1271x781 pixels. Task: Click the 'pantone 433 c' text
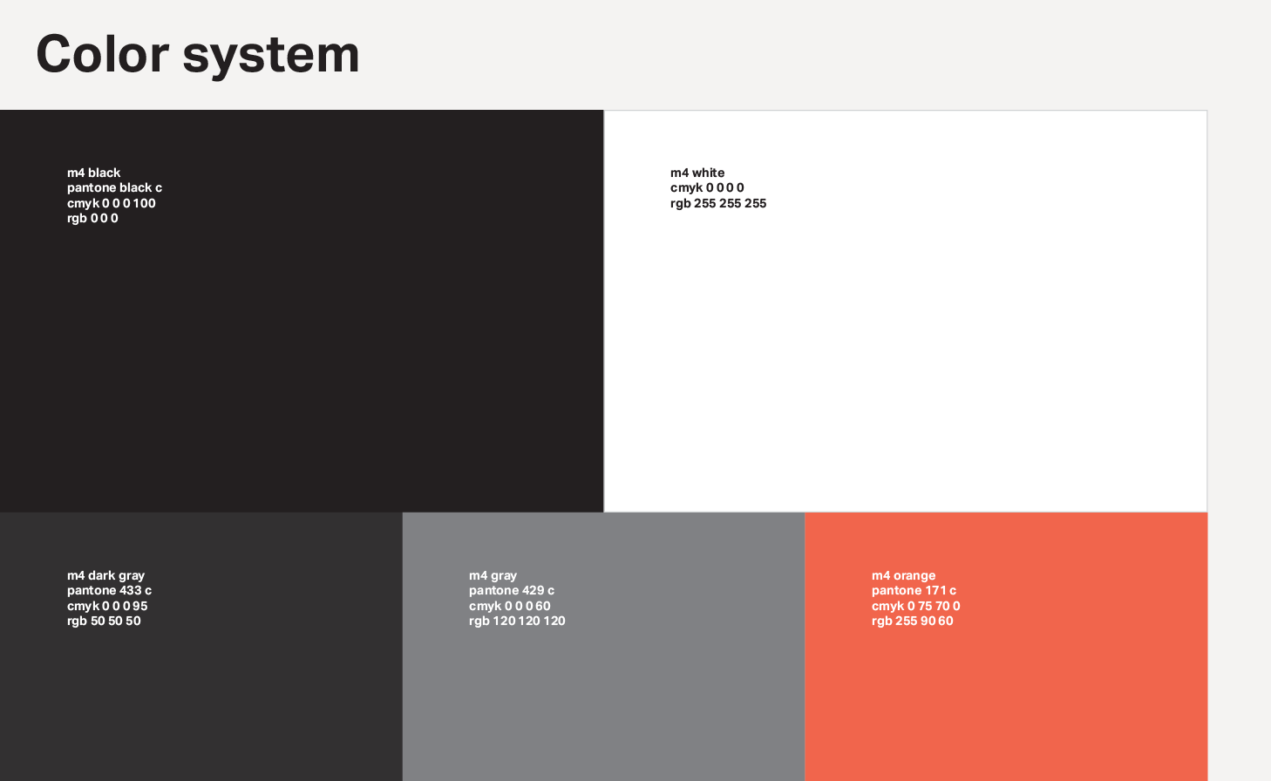109,590
